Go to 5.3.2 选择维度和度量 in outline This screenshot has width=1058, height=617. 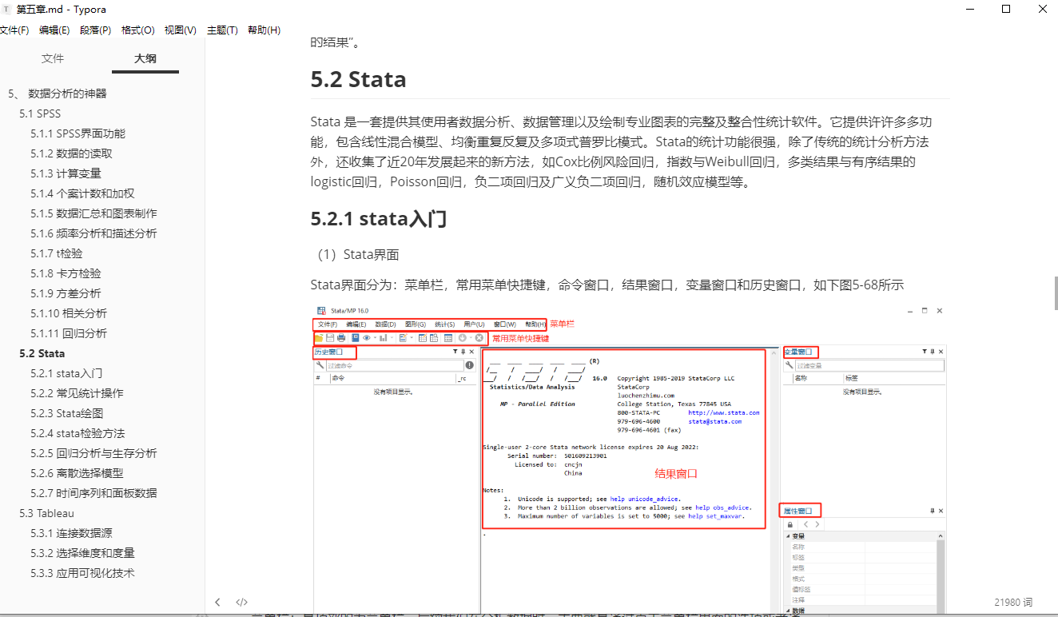[83, 553]
